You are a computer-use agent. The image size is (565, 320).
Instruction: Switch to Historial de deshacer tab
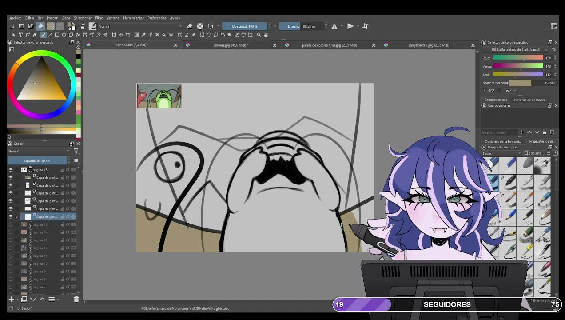[529, 100]
